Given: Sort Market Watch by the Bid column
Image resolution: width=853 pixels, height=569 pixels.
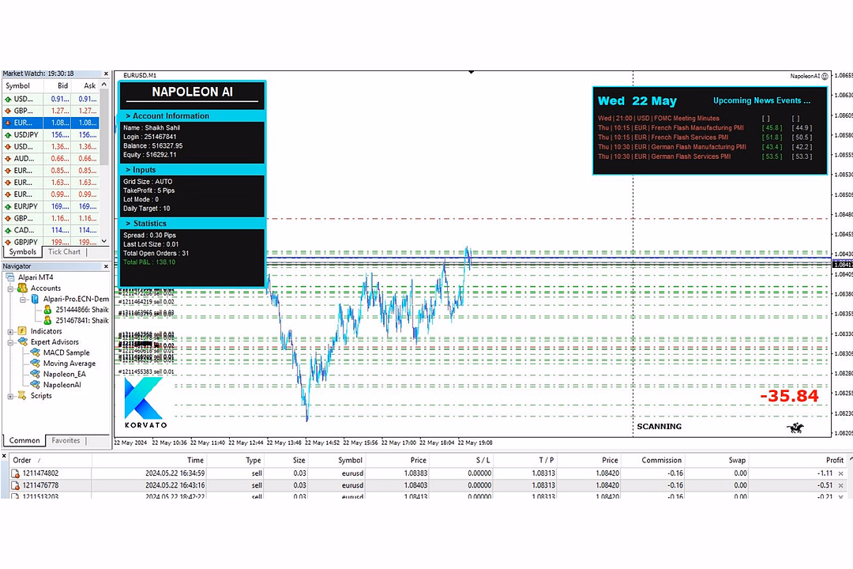Looking at the screenshot, I should click(x=57, y=85).
